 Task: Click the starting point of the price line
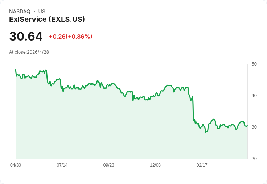16,70
